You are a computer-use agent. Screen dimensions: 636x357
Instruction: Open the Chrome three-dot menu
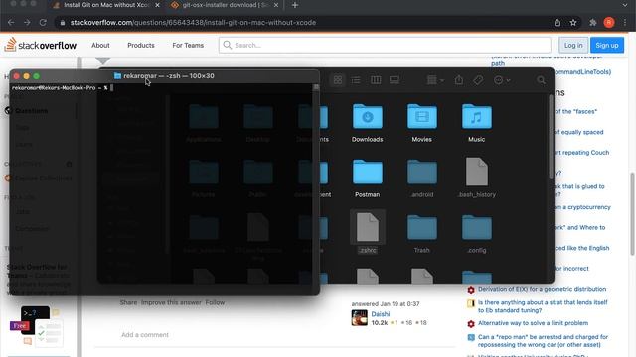click(x=625, y=23)
